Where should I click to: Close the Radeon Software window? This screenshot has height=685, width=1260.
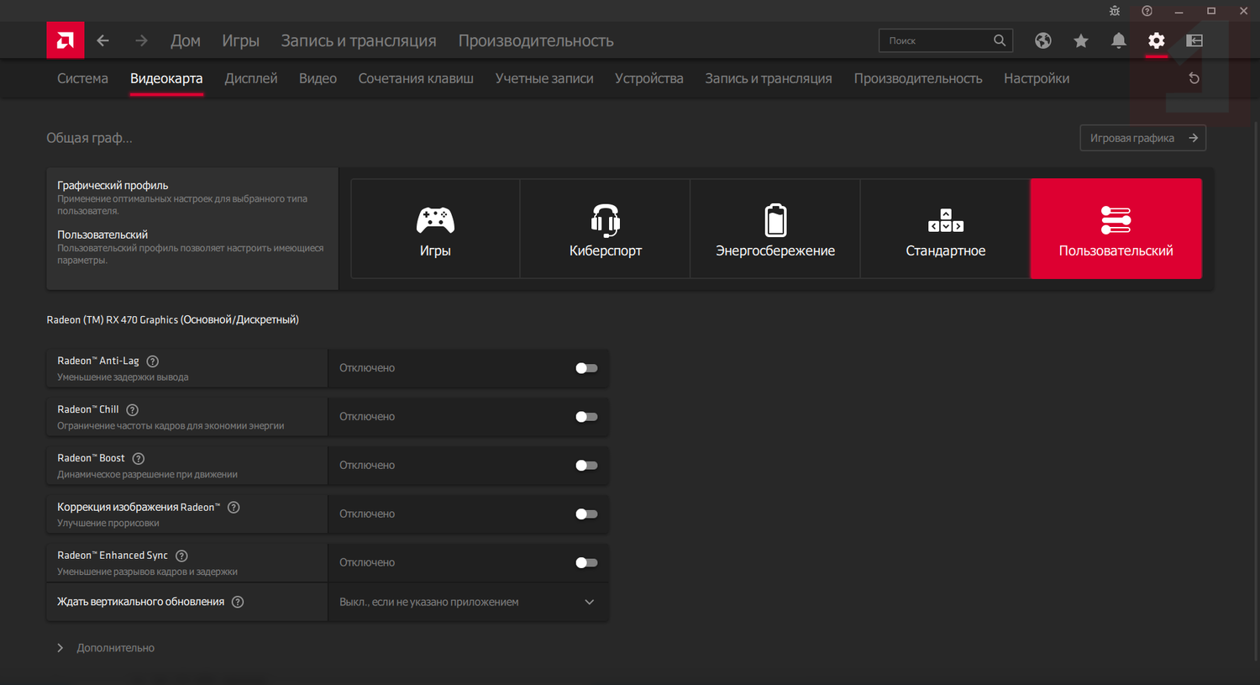click(1243, 11)
